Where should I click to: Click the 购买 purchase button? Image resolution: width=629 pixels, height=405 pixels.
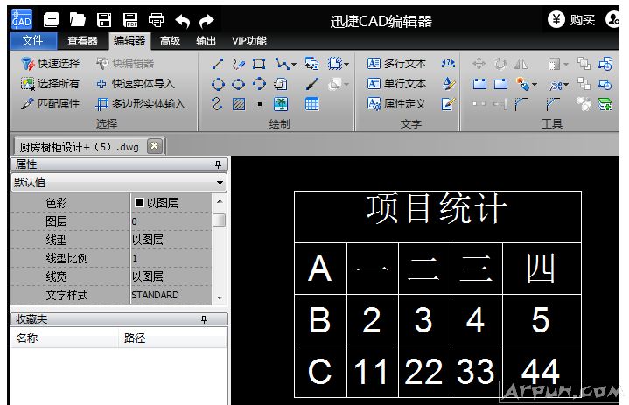pos(572,19)
